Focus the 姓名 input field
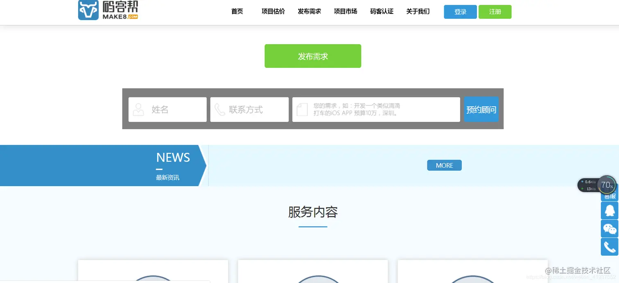 (x=167, y=110)
